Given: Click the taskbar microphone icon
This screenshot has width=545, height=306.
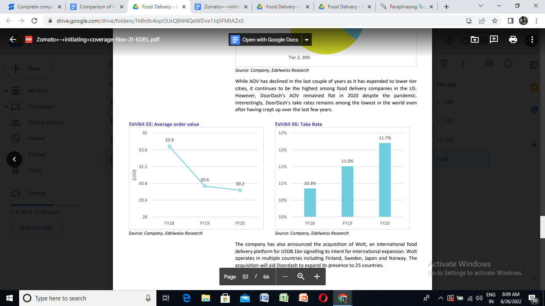Looking at the screenshot, I should click(148, 298).
